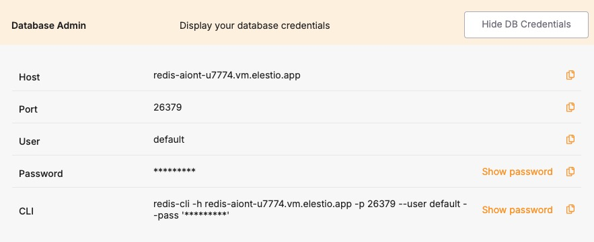Show password within the CLI command

pos(517,210)
